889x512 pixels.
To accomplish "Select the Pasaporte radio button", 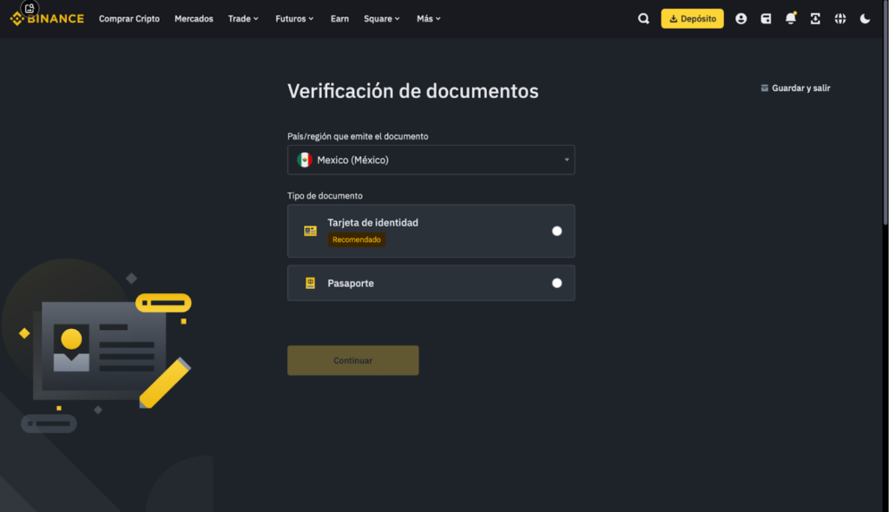I will point(556,283).
